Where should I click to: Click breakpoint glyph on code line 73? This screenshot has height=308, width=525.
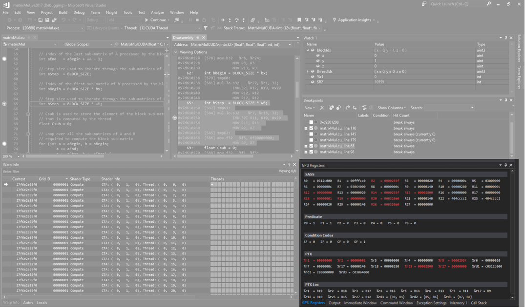4,144
